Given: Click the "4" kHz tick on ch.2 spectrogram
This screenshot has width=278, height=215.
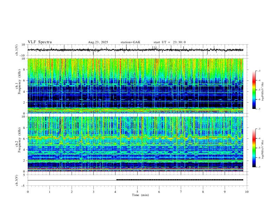Looking at the screenshot, I should (x=25, y=150).
